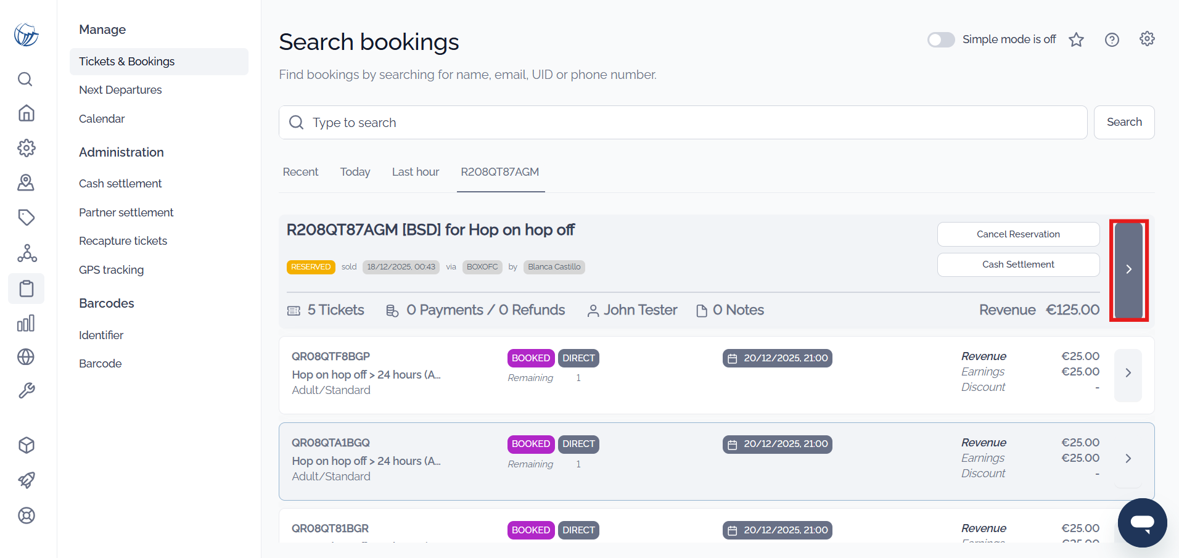
Task: Expand reservation R208QT87AGM with chevron
Action: [1128, 269]
